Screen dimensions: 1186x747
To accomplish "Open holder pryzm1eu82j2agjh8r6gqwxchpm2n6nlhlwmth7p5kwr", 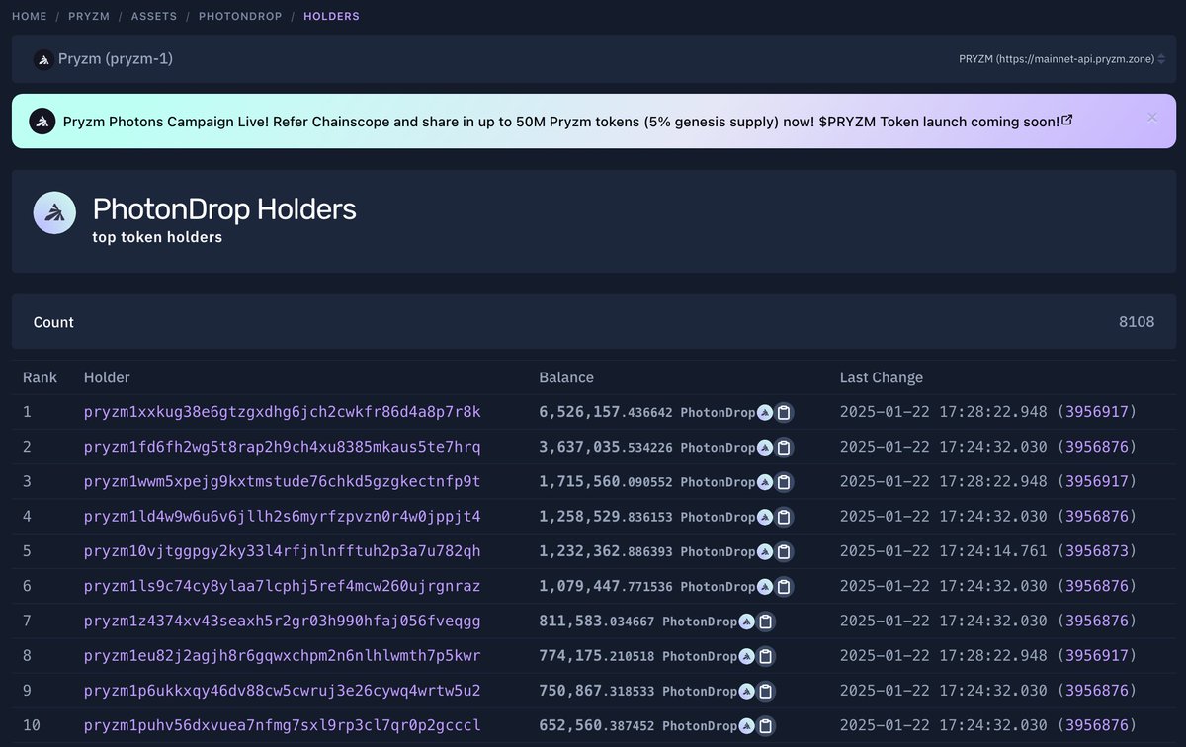I will [283, 656].
